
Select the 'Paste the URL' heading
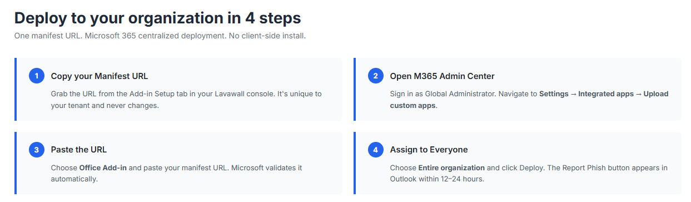tap(79, 150)
